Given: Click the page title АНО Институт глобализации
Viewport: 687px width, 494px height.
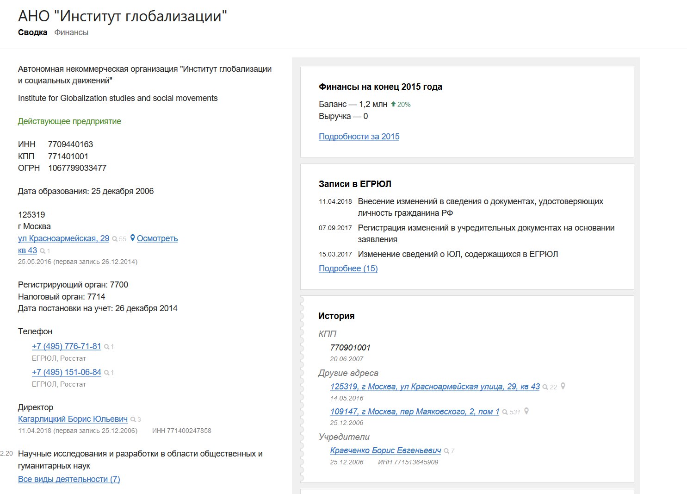Looking at the screenshot, I should [x=123, y=16].
